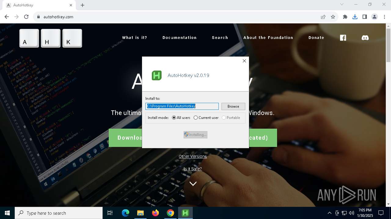This screenshot has width=391, height=219.
Task: Click the K key logo tile
Action: coord(72,38)
